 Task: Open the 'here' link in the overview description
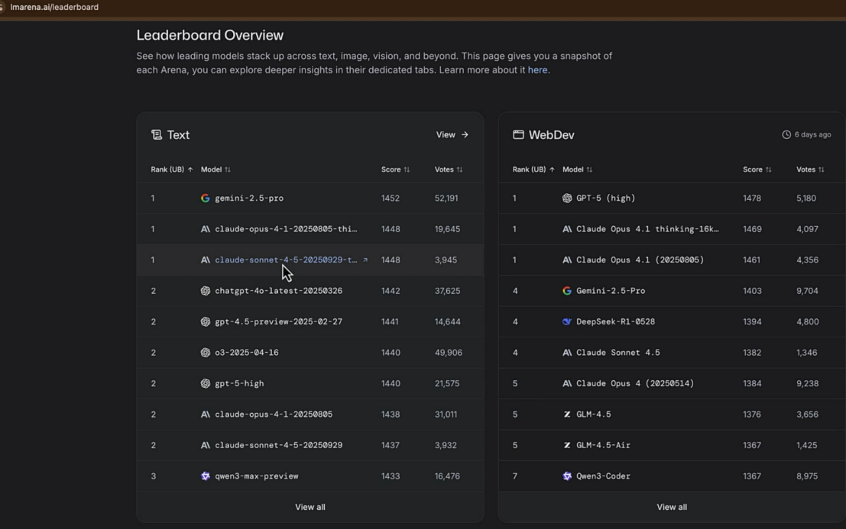pyautogui.click(x=537, y=70)
